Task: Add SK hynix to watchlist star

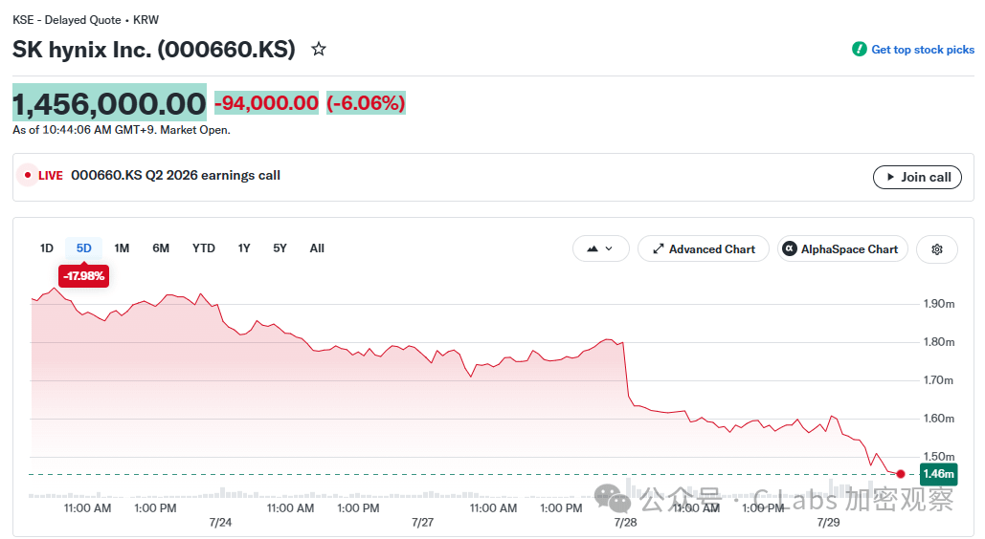Action: click(319, 49)
